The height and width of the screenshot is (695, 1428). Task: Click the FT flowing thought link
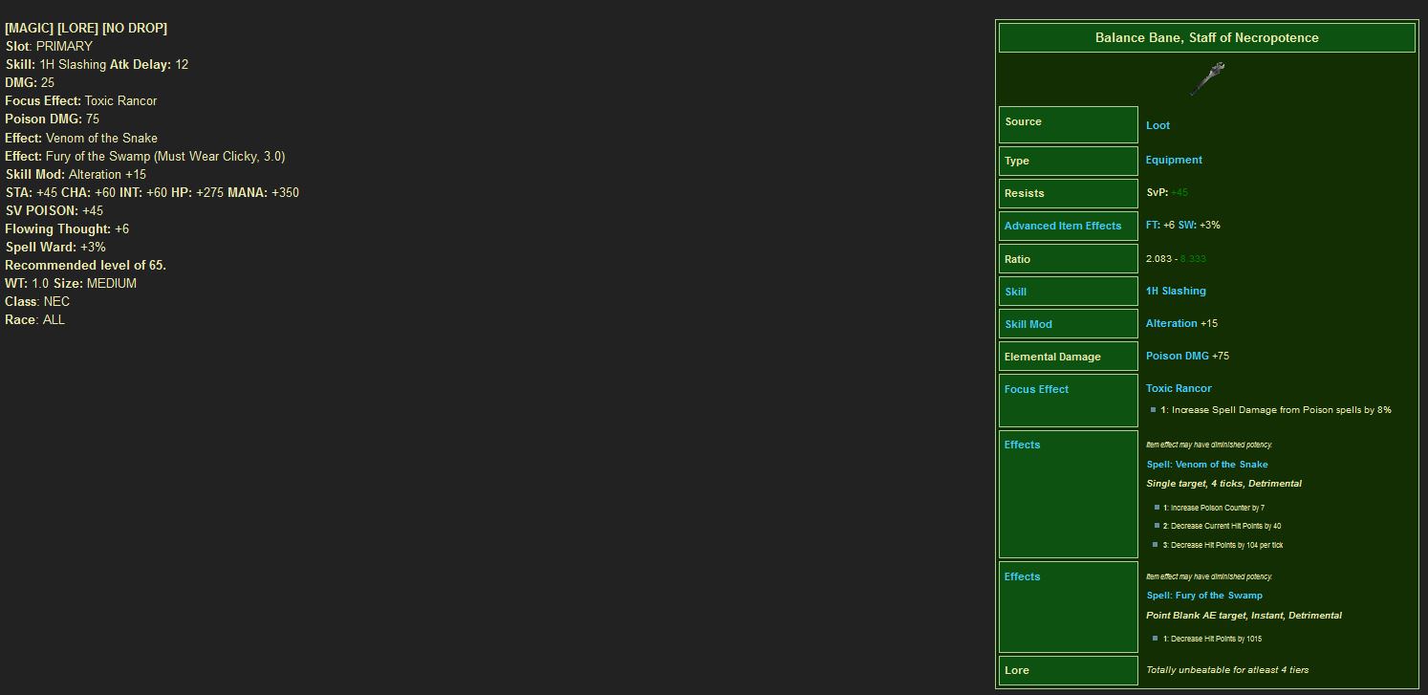[x=1153, y=225]
